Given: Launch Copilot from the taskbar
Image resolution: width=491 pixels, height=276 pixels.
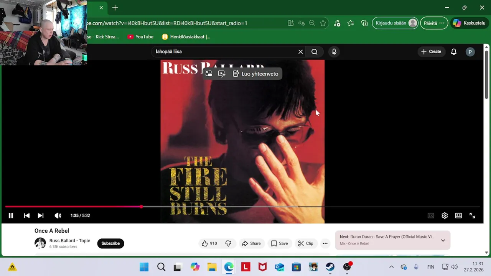Looking at the screenshot, I should pyautogui.click(x=195, y=267).
